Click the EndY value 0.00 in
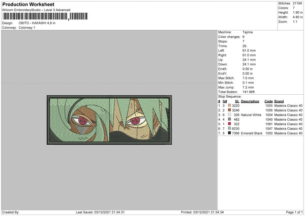305x216 pixels. coord(248,74)
